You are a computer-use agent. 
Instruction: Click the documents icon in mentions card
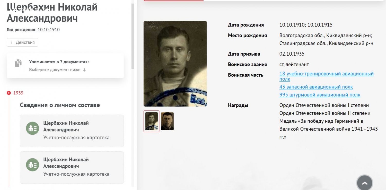coord(18,63)
